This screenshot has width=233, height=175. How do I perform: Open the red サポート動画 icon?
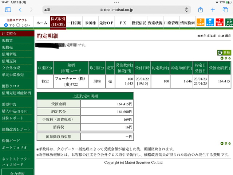(220, 22)
